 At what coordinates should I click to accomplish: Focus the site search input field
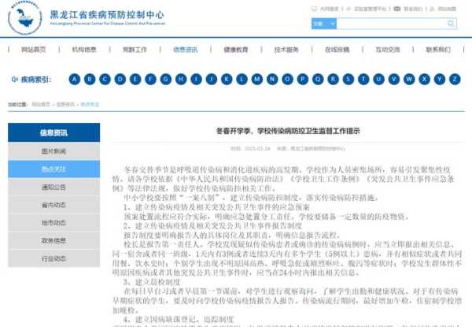392,24
